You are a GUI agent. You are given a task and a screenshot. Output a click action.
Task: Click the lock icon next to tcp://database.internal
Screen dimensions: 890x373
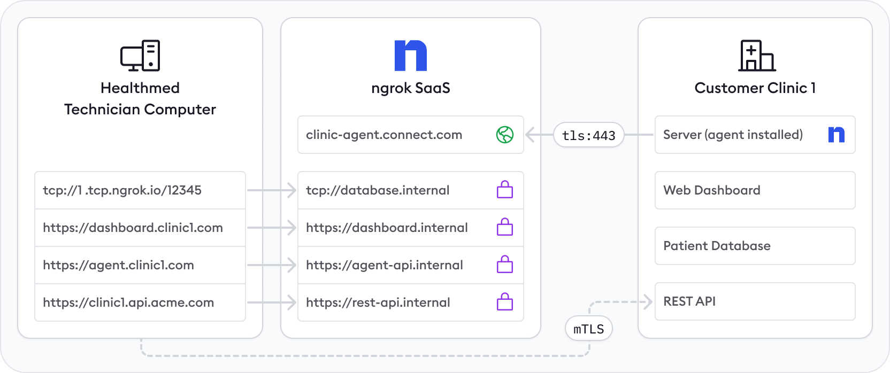504,190
